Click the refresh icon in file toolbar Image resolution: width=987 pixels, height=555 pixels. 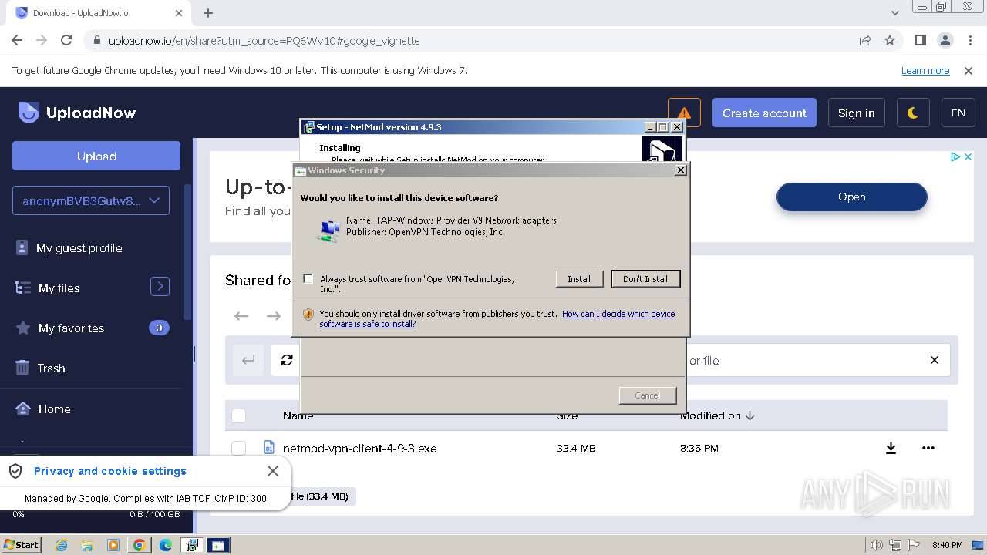[286, 360]
